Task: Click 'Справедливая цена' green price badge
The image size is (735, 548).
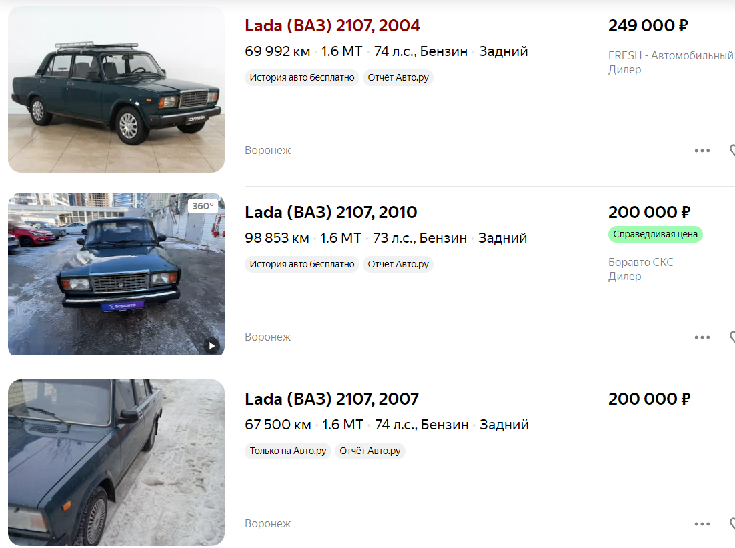Action: tap(655, 234)
